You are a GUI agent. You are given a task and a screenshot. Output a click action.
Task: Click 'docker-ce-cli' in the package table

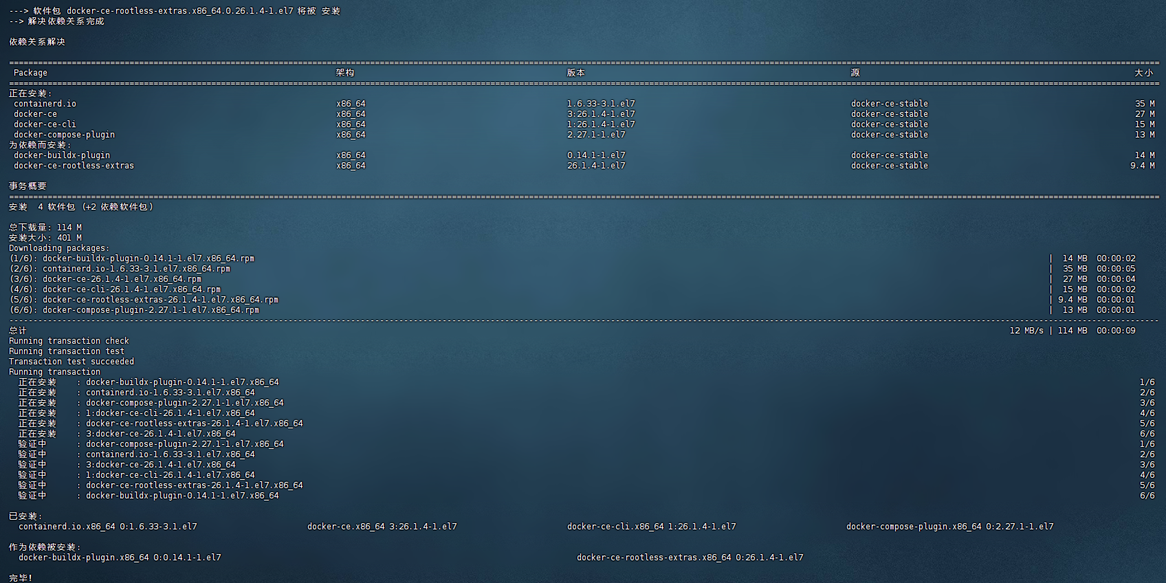[45, 124]
